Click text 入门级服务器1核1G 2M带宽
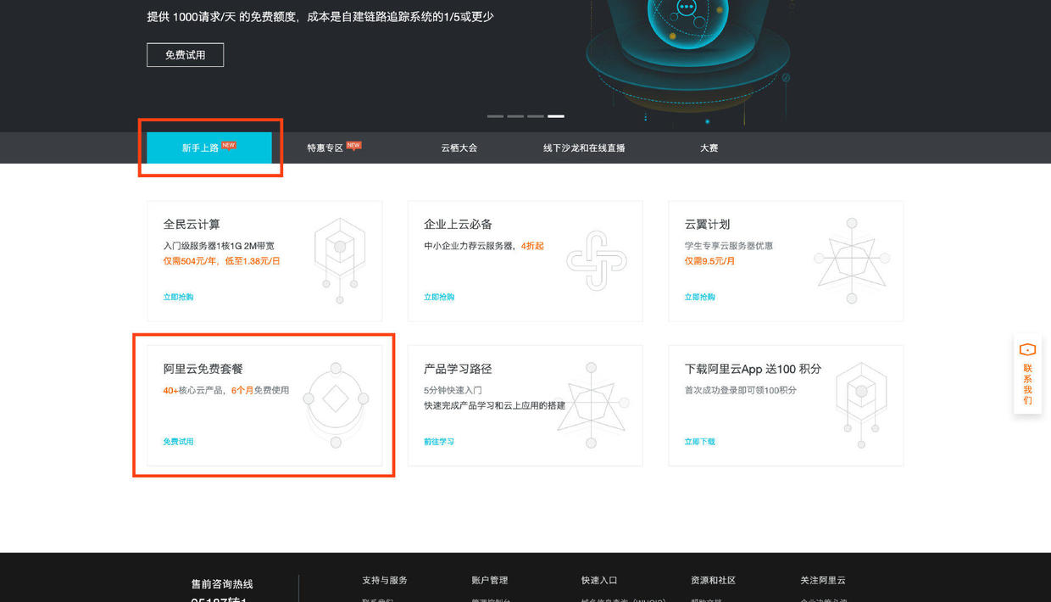Image resolution: width=1051 pixels, height=602 pixels. point(219,246)
